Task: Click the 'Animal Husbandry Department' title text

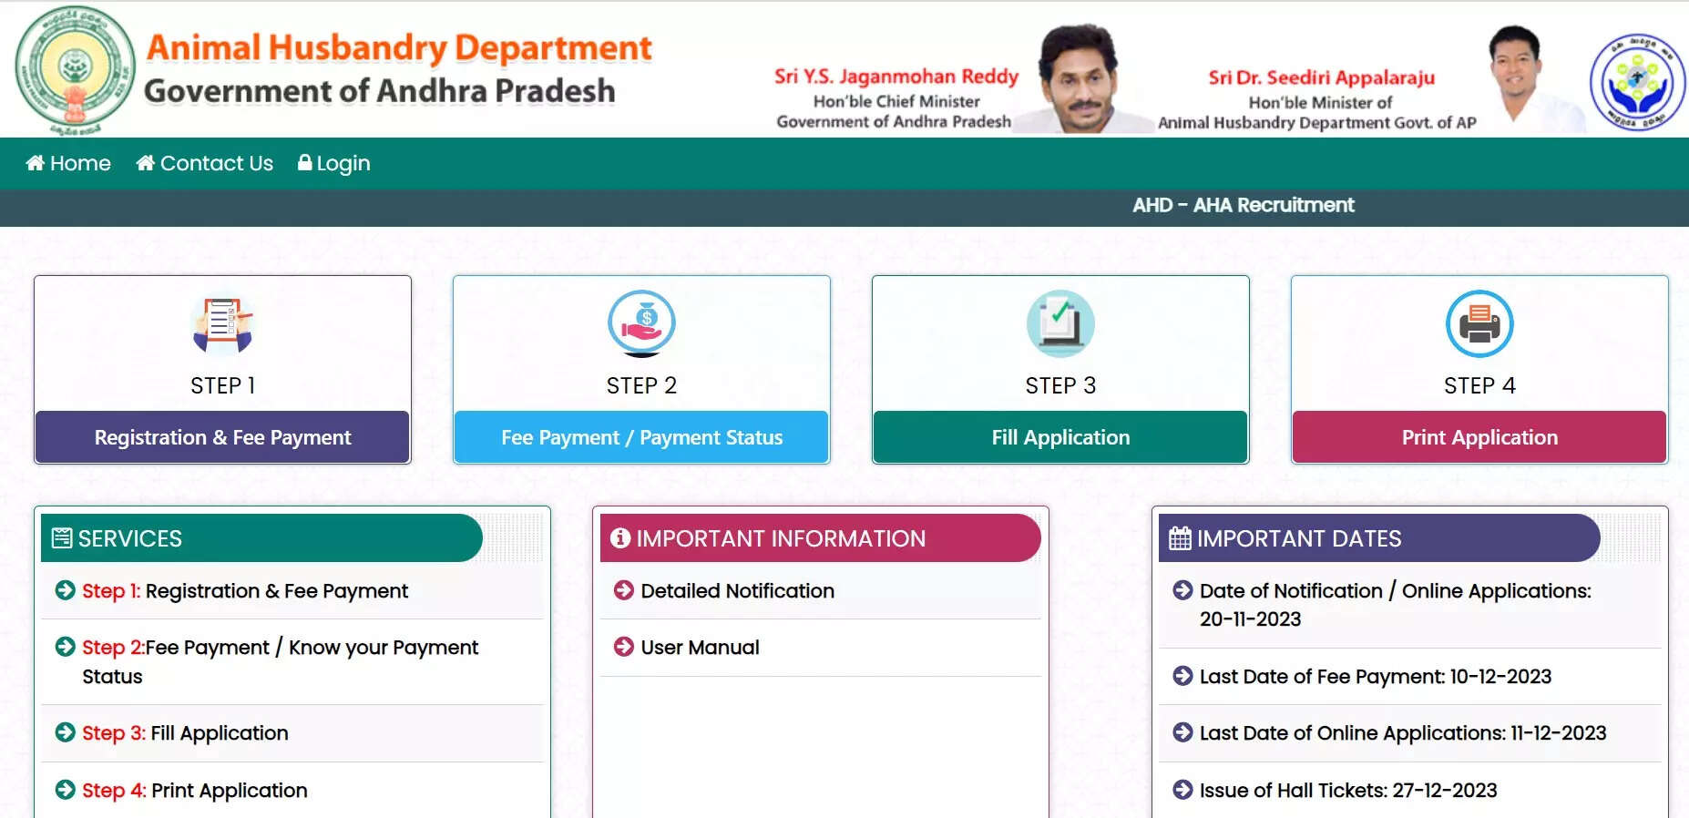Action: (399, 48)
